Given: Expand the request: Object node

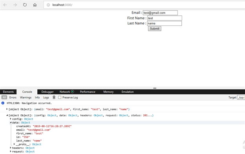Looking at the screenshot, I should coord(11,151).
